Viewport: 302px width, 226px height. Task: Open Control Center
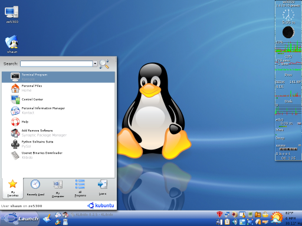tap(58, 99)
